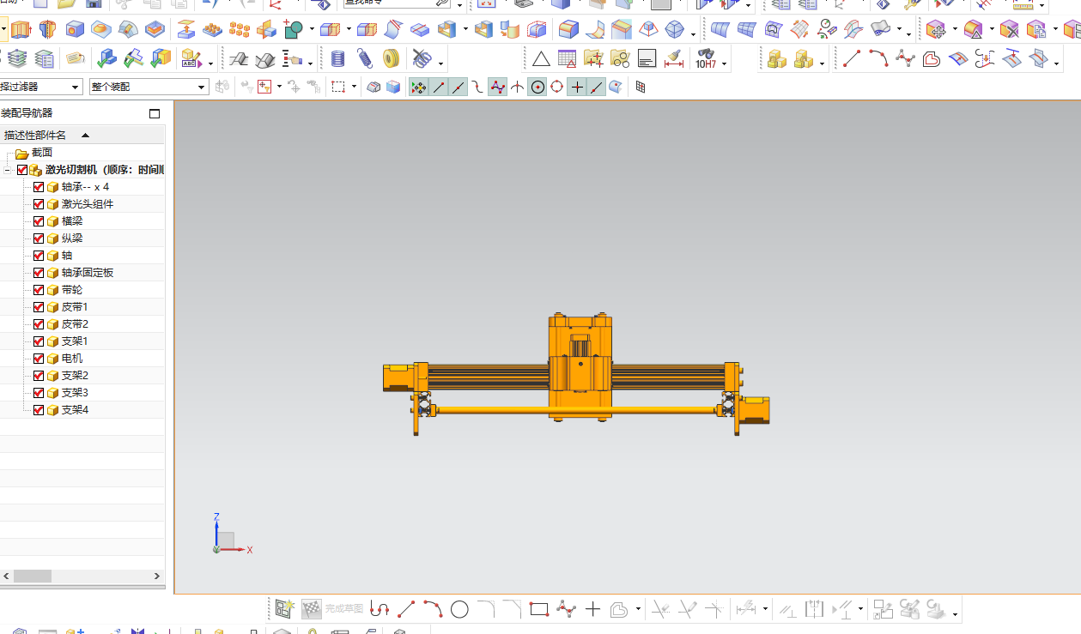Click the Arc tool in bottom sketch toolbar
The height and width of the screenshot is (634, 1081).
click(x=433, y=610)
